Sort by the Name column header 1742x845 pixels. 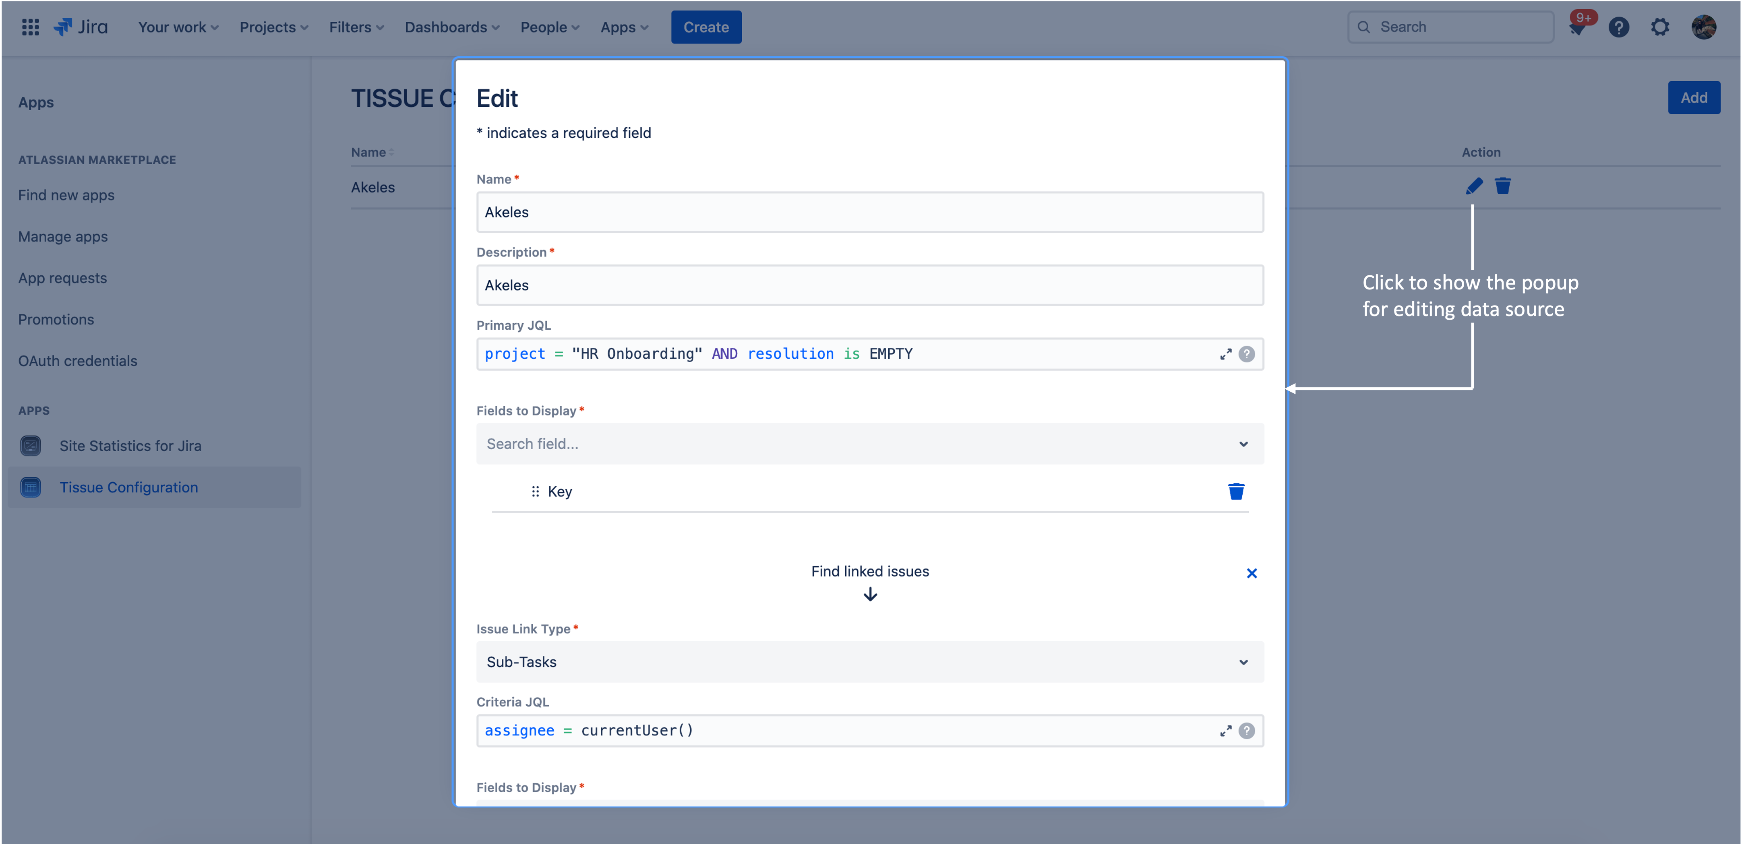pos(372,153)
